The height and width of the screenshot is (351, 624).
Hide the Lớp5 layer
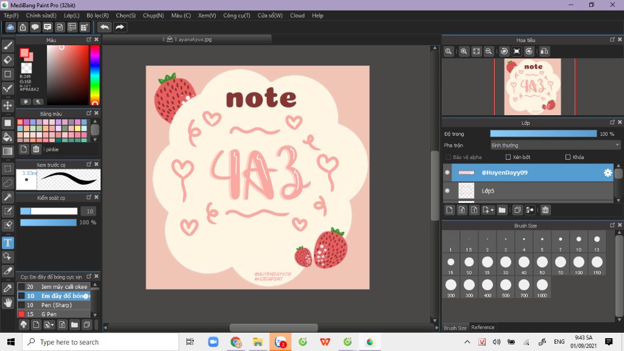tap(447, 191)
